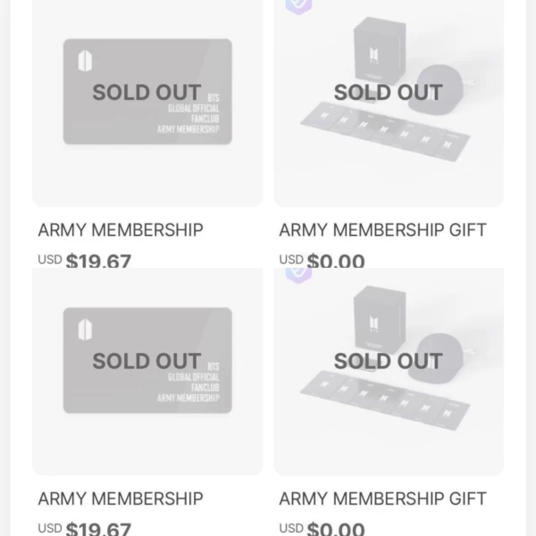The image size is (536, 536).
Task: Open the upper ARMY MEMBERSHIP GIFT product title
Action: coord(382,230)
